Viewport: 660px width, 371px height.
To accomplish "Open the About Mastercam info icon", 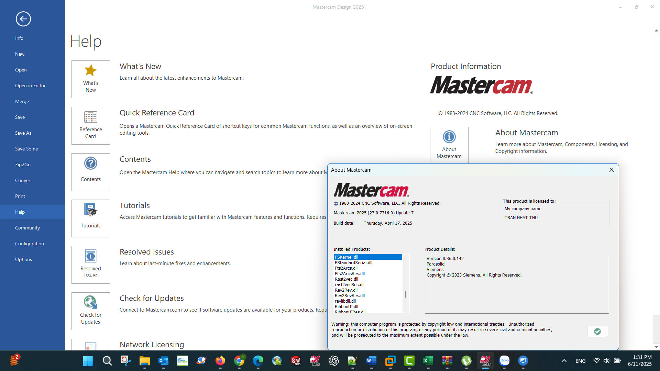I will (x=449, y=137).
